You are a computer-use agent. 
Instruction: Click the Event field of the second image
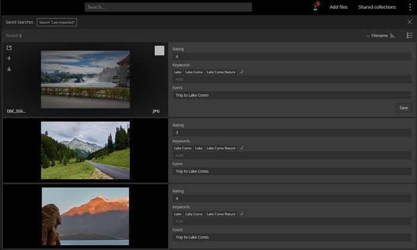[291, 171]
